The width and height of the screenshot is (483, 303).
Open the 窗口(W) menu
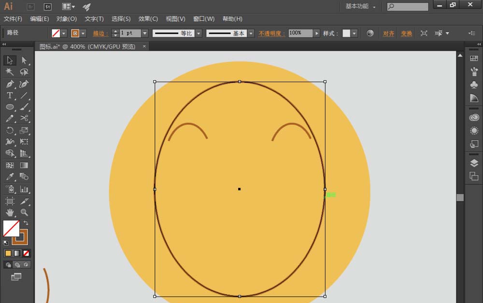point(204,19)
